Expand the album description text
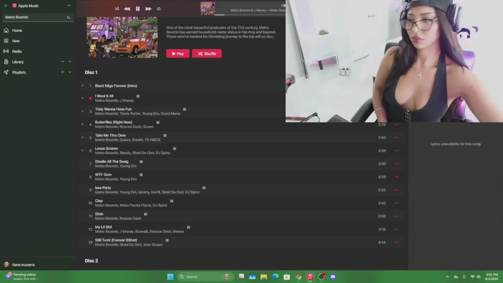Viewport: 503px width, 283px height. point(221,32)
